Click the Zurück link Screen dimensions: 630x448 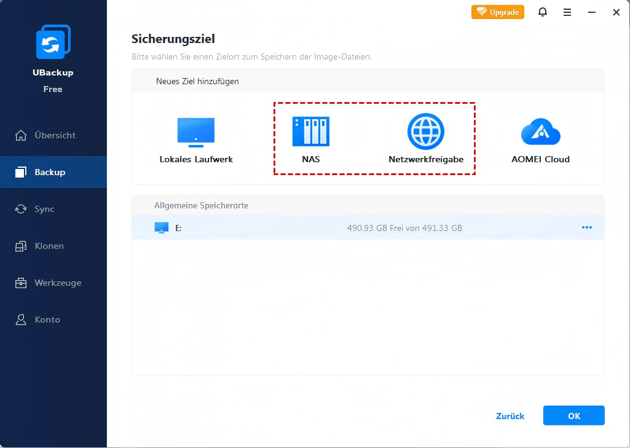[x=510, y=416]
